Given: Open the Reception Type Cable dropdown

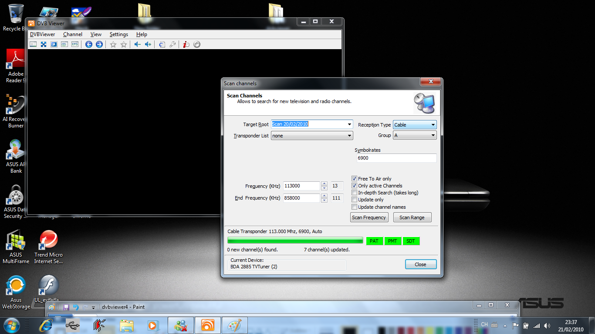Looking at the screenshot, I should click(415, 125).
